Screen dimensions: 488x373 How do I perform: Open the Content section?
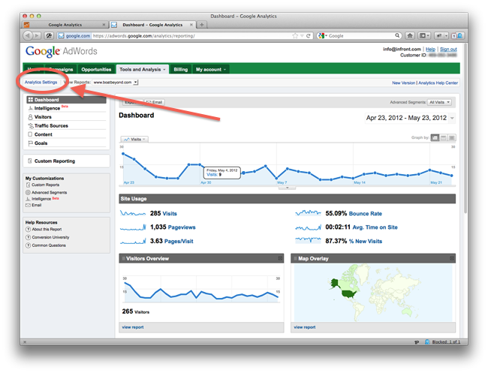point(44,134)
